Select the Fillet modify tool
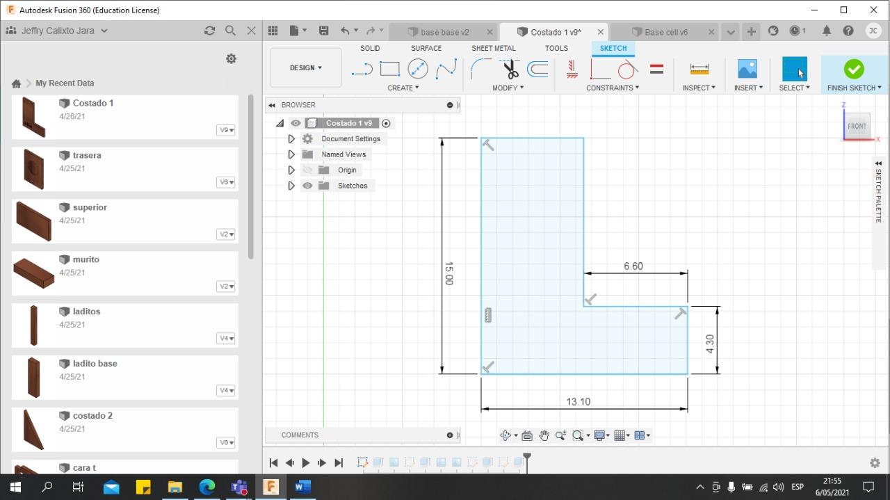Screen dimensions: 890x500 (x=480, y=69)
